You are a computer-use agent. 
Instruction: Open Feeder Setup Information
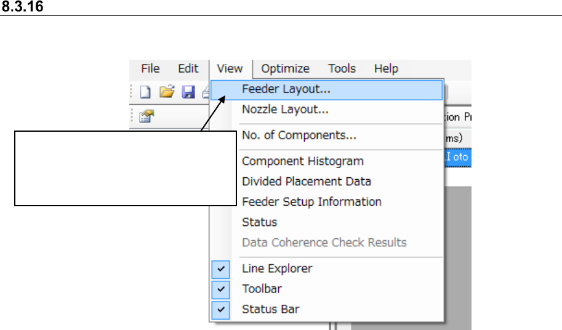(x=311, y=202)
